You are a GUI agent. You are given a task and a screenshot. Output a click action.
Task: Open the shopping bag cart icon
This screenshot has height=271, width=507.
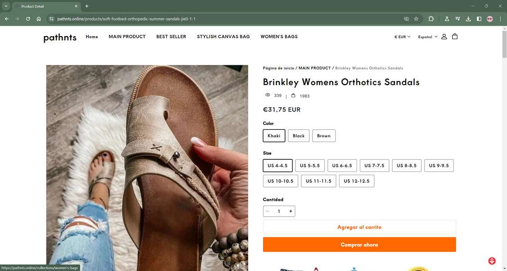click(455, 36)
